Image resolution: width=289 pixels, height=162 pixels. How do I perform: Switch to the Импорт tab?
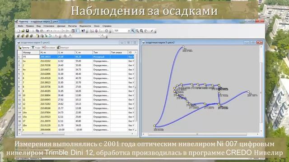(63, 48)
